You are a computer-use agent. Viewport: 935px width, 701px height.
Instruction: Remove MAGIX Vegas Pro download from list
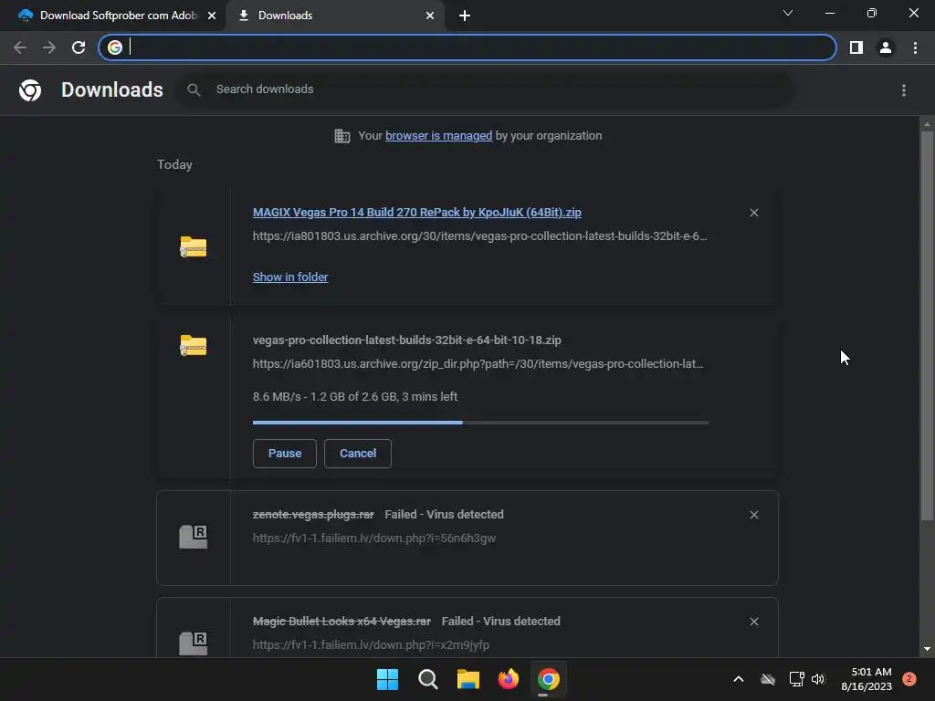(x=753, y=213)
